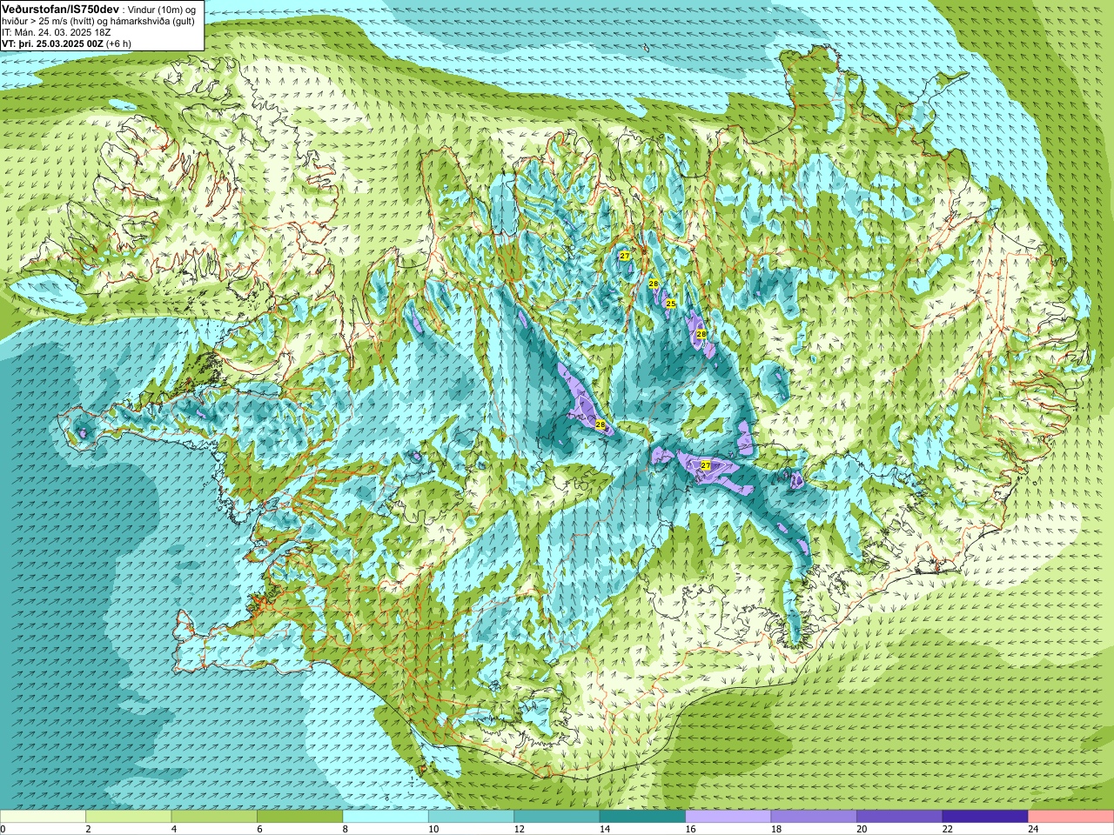Screen dimensions: 1114x835
Task: Select the yellow '28' label just northwest of '25'
Action: pyautogui.click(x=654, y=284)
